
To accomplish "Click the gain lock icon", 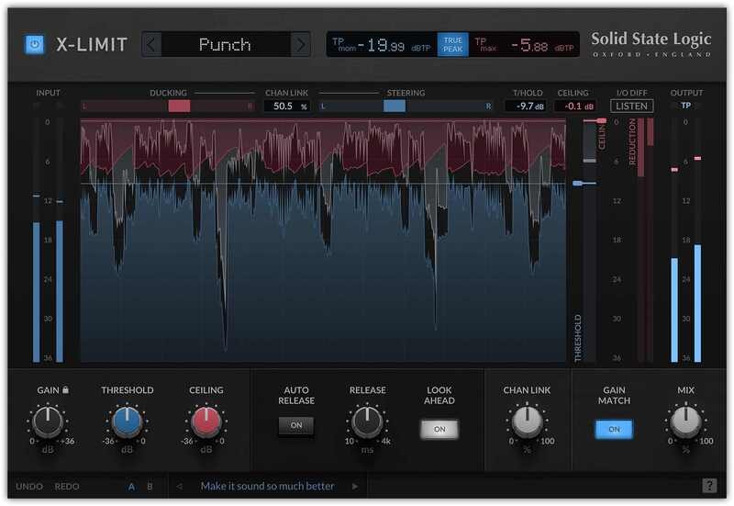I will point(66,390).
